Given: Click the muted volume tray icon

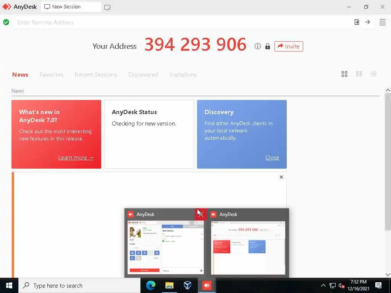Looking at the screenshot, I should 341,285.
